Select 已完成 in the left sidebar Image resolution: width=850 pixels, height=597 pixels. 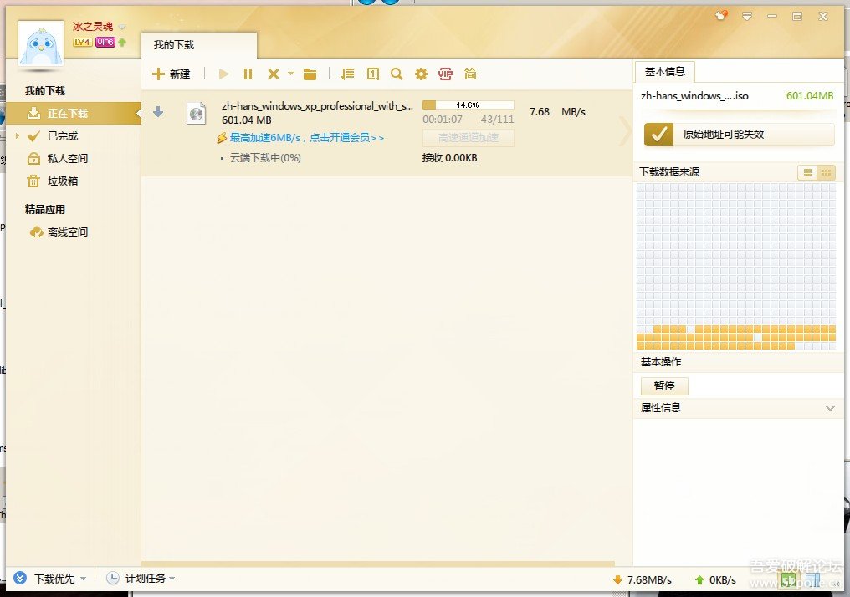pyautogui.click(x=63, y=136)
